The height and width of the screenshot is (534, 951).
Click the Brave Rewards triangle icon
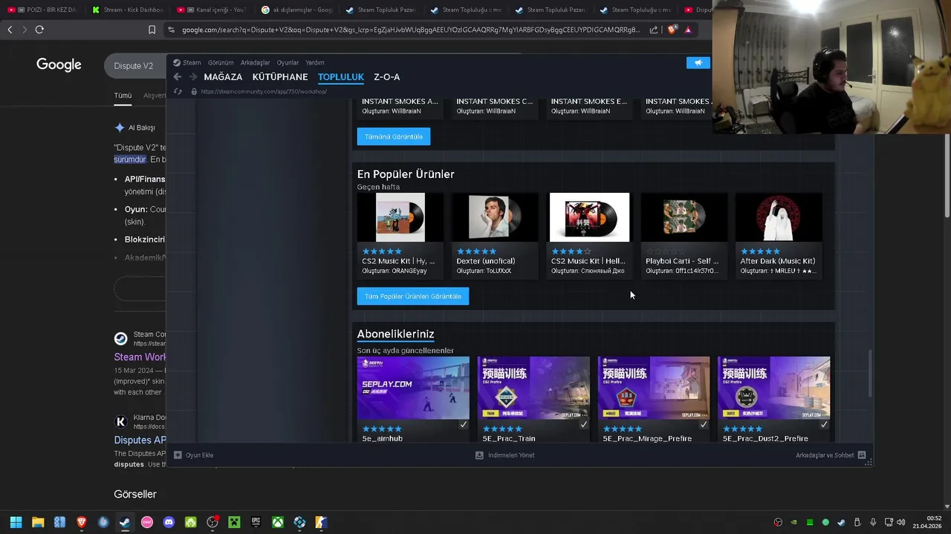point(688,30)
